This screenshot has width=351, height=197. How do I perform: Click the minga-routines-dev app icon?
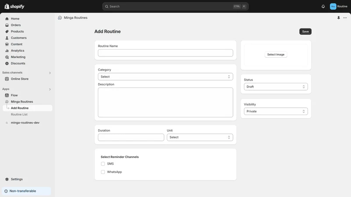[7, 123]
